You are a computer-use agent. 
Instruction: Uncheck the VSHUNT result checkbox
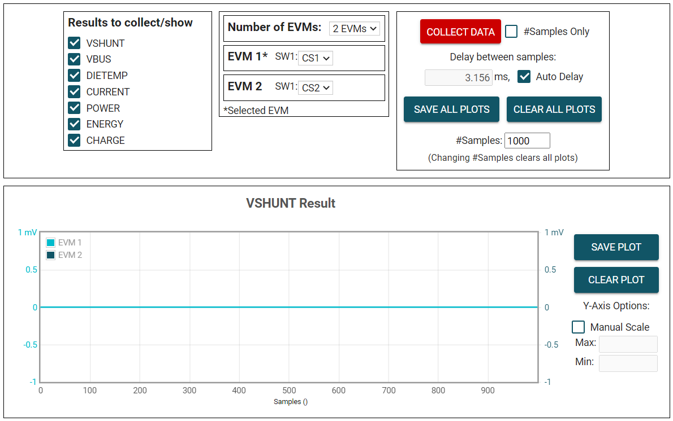(74, 43)
